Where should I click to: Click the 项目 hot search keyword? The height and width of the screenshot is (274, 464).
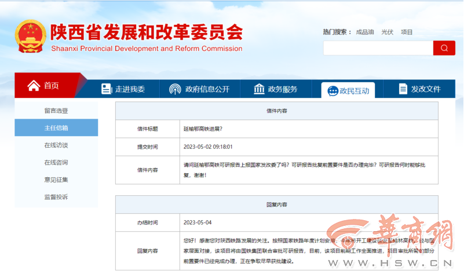pos(407,32)
